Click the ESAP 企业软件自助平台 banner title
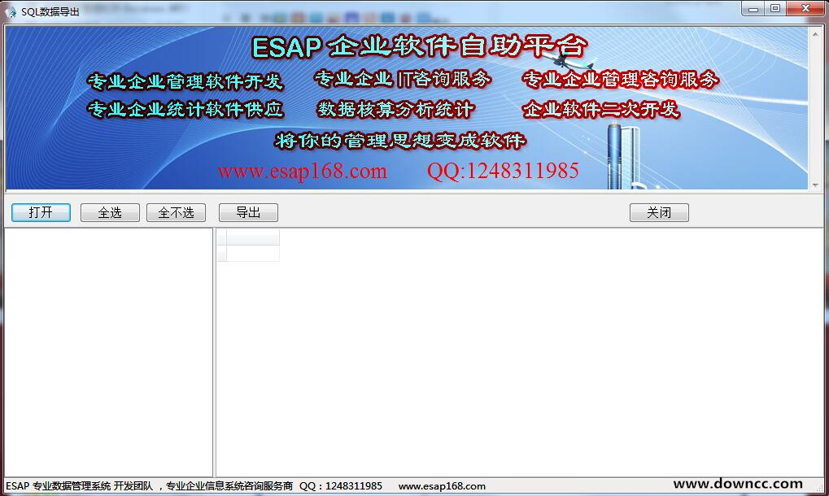This screenshot has width=829, height=496. (x=419, y=47)
